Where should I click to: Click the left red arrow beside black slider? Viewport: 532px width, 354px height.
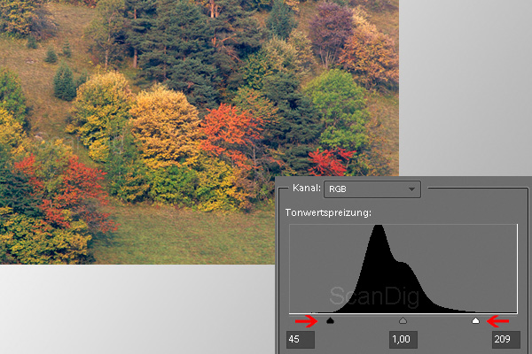coord(307,321)
